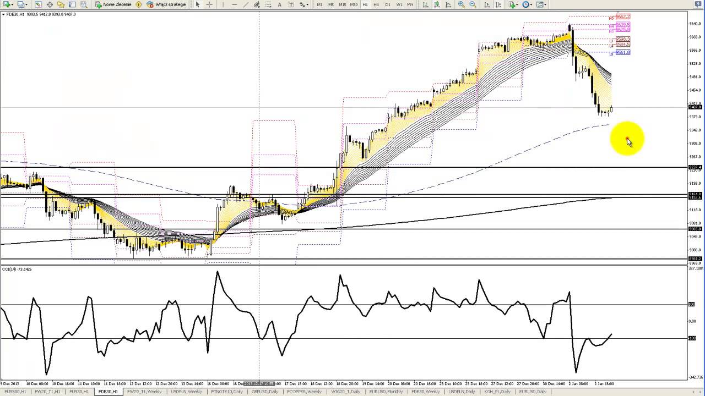Select the cursor arrow tool
Screen dimensions: 705x396
[x=197, y=4]
